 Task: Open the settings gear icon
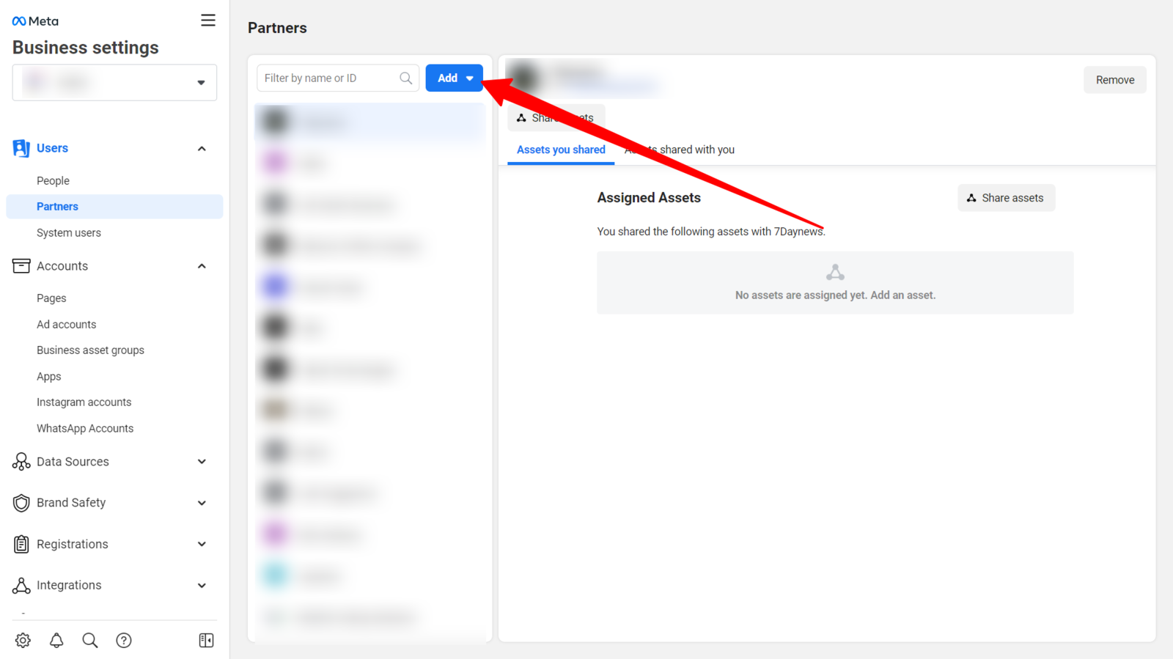(x=23, y=640)
